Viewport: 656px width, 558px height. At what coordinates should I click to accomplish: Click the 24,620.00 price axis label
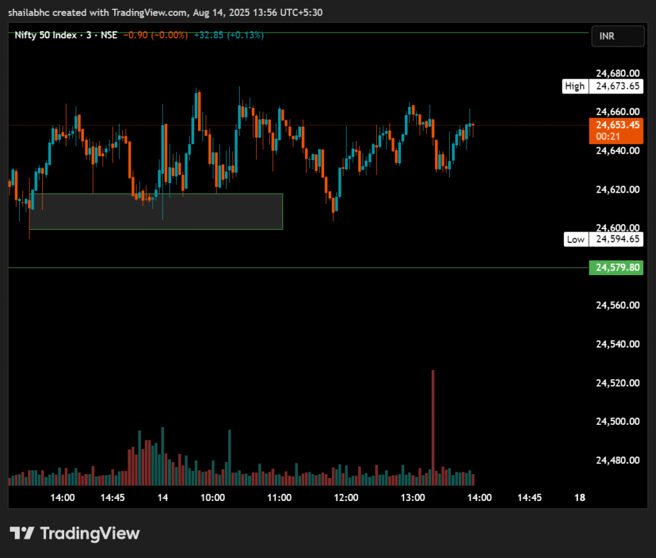(x=618, y=189)
